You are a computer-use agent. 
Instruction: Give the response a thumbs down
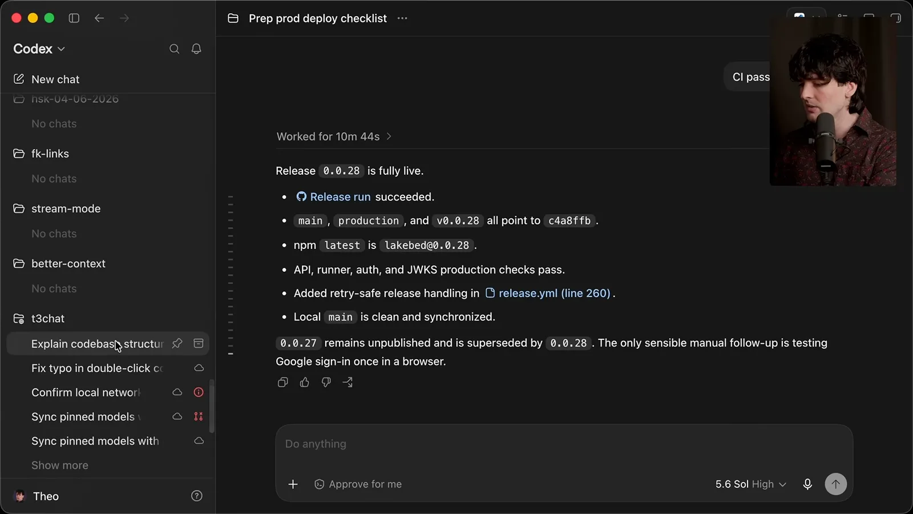(x=326, y=382)
